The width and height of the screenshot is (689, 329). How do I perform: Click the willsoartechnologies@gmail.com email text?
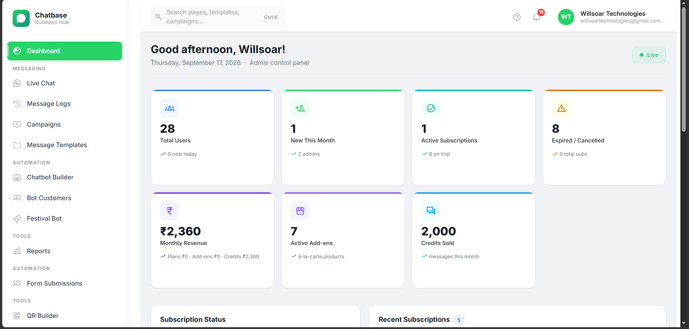620,21
